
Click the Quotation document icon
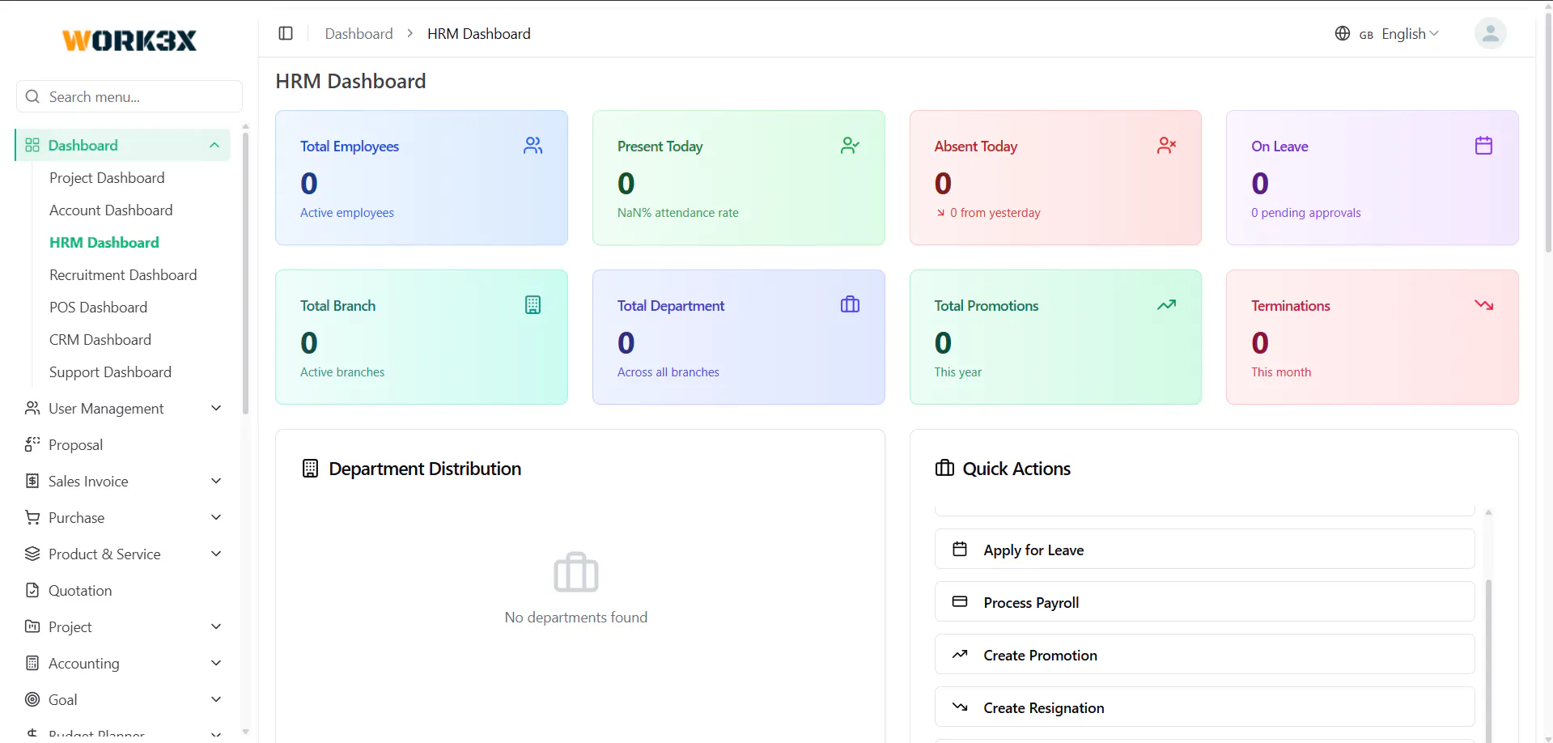(x=32, y=590)
